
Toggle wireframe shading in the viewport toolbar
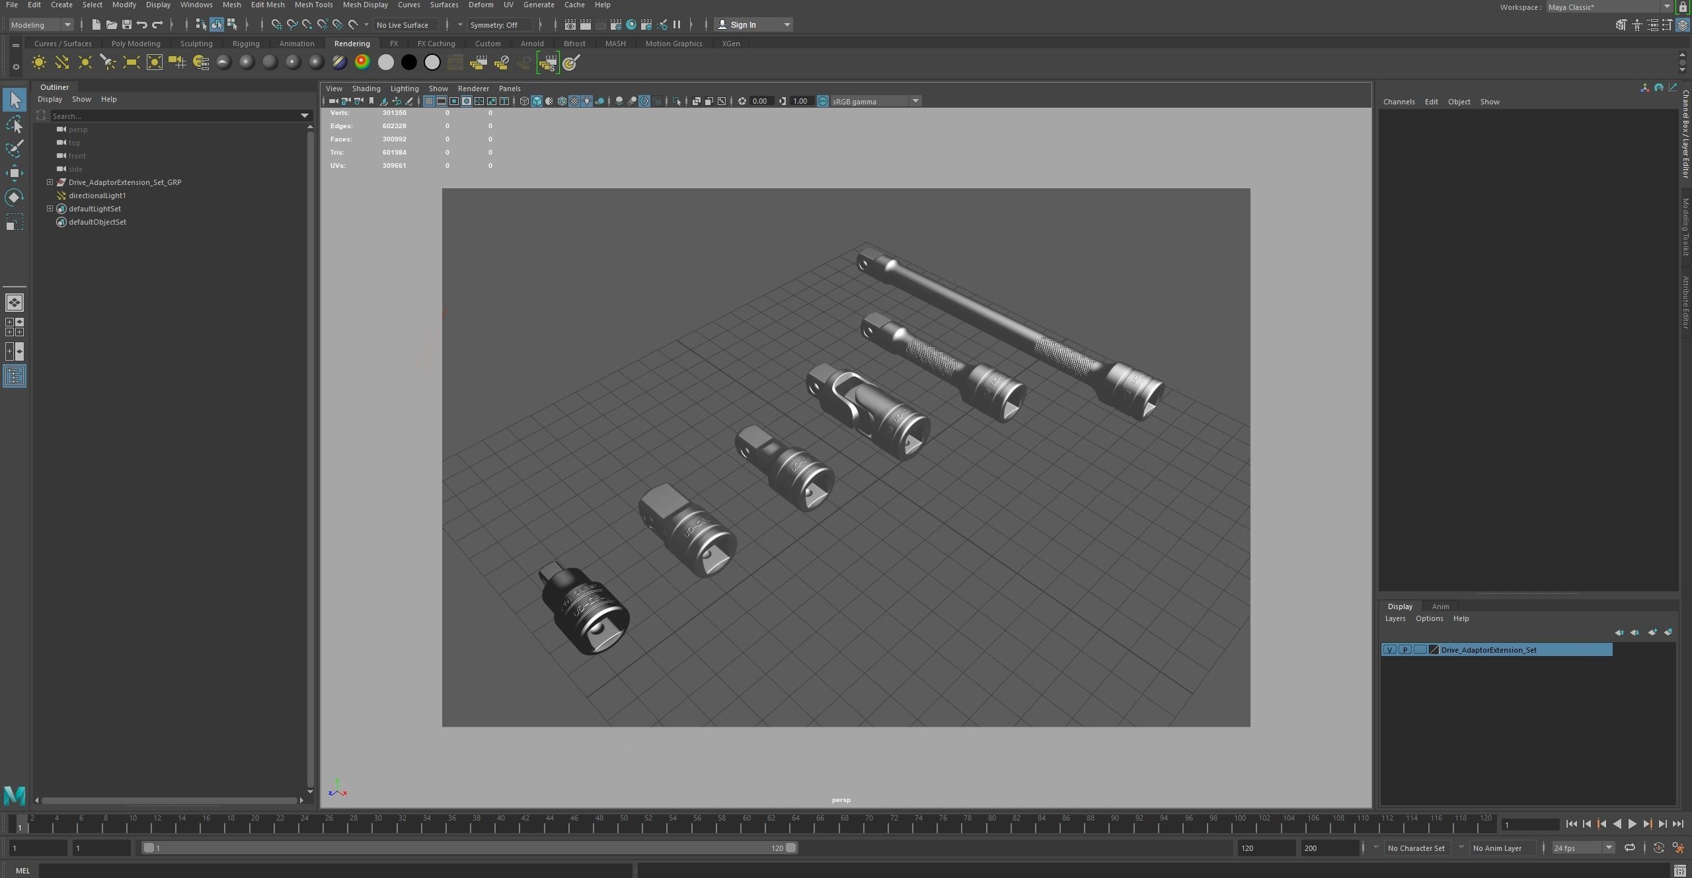coord(524,101)
